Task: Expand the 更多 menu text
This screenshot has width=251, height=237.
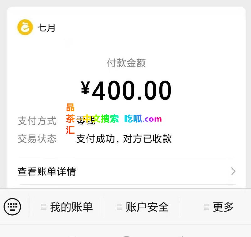Action: click(x=223, y=207)
